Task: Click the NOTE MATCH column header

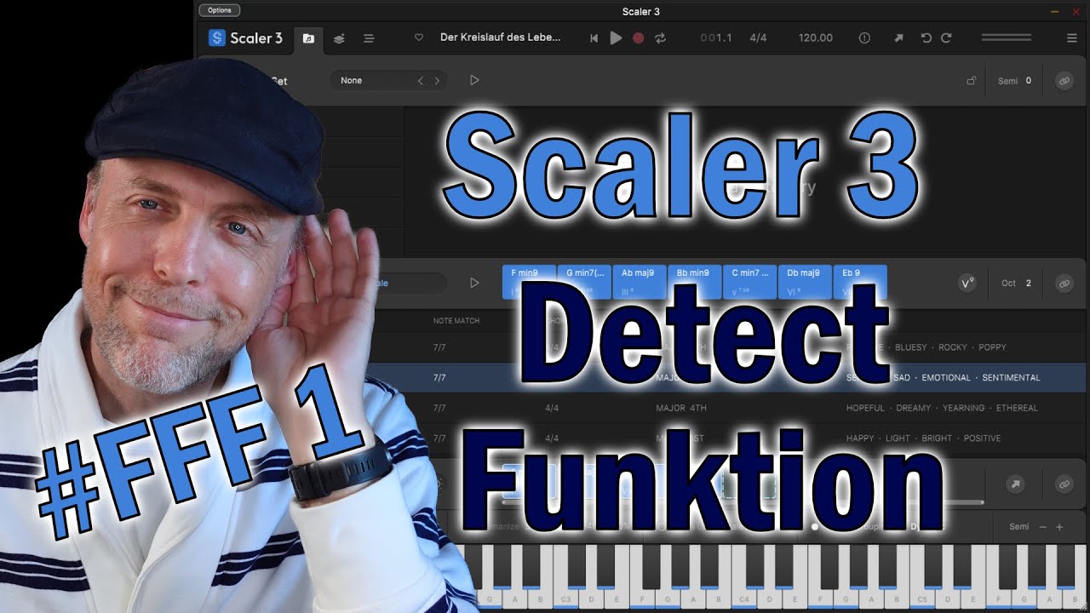Action: (x=456, y=321)
